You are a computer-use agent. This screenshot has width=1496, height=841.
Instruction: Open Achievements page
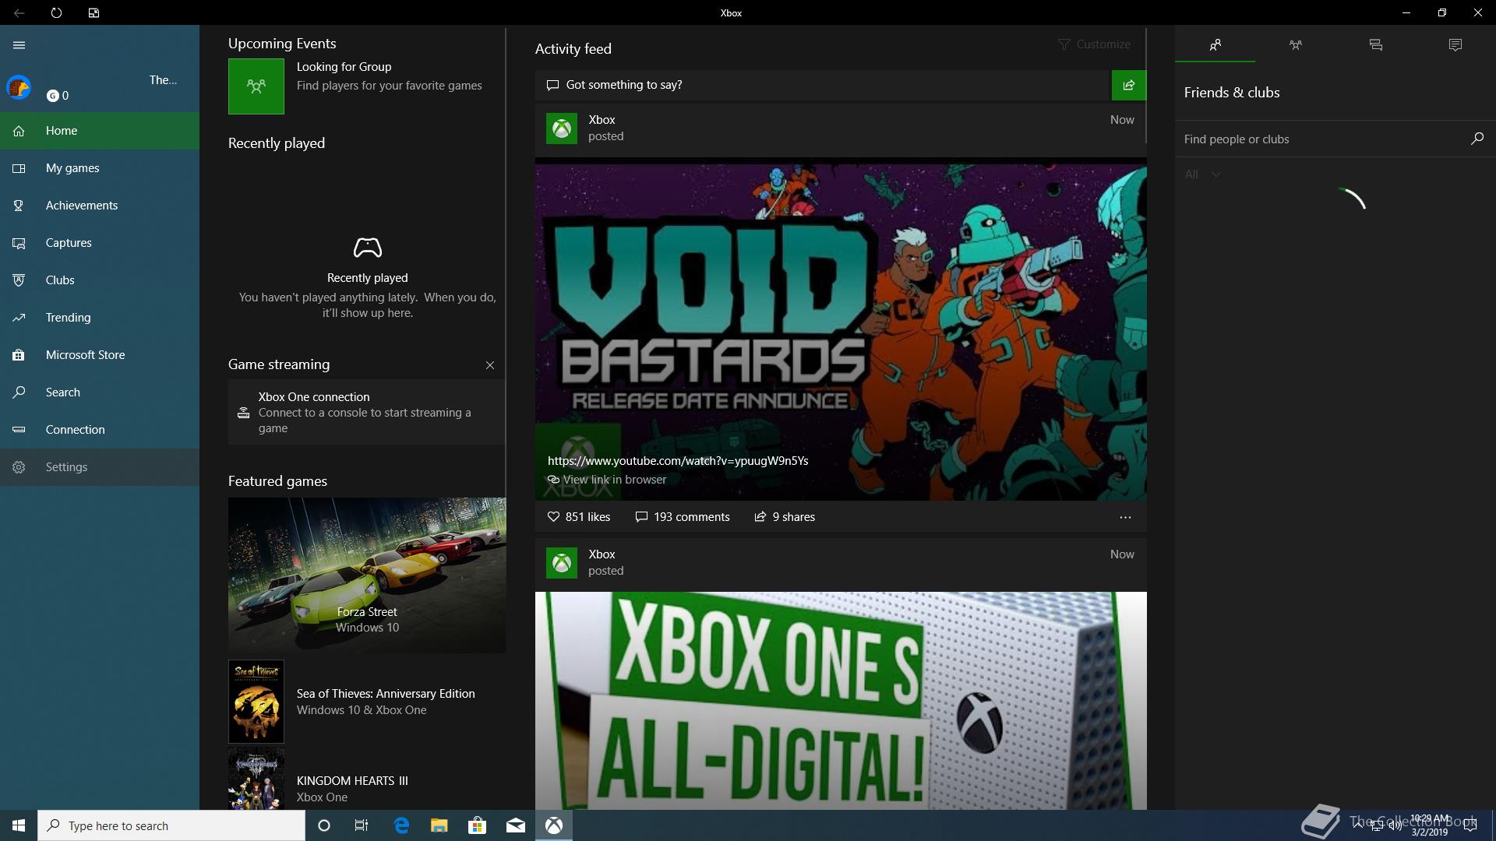[100, 206]
